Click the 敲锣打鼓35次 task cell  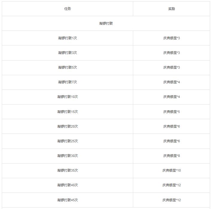[68, 170]
